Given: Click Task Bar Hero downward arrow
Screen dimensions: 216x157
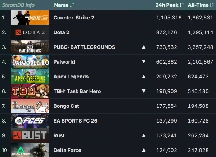Looking at the screenshot, I should point(144,91).
